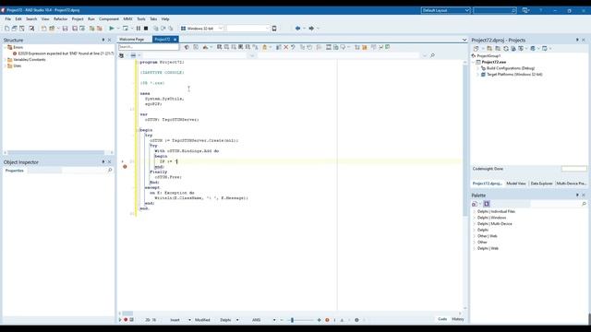The width and height of the screenshot is (591, 332).
Task: Expand Delphi | Multi-Device palette category
Action: (x=474, y=224)
